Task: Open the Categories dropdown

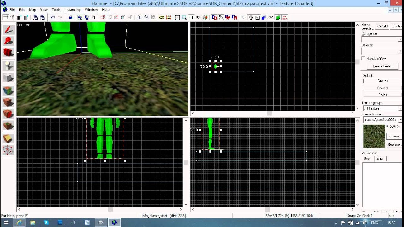Action: point(382,39)
